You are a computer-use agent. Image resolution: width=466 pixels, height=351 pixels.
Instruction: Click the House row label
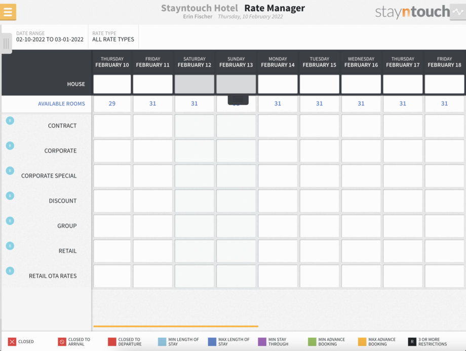pos(76,84)
